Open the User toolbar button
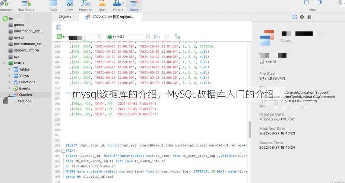Screen dimensions: 345x183 [102, 6]
